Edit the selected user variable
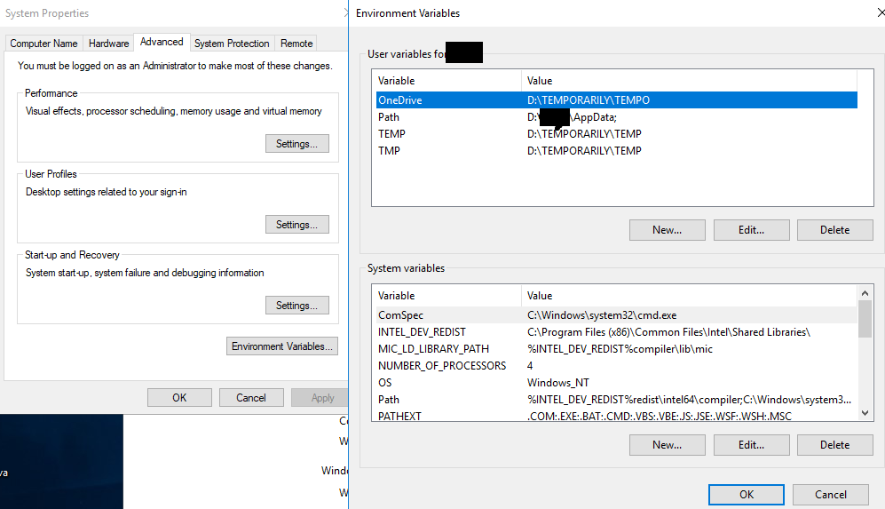Image resolution: width=885 pixels, height=509 pixels. (751, 230)
